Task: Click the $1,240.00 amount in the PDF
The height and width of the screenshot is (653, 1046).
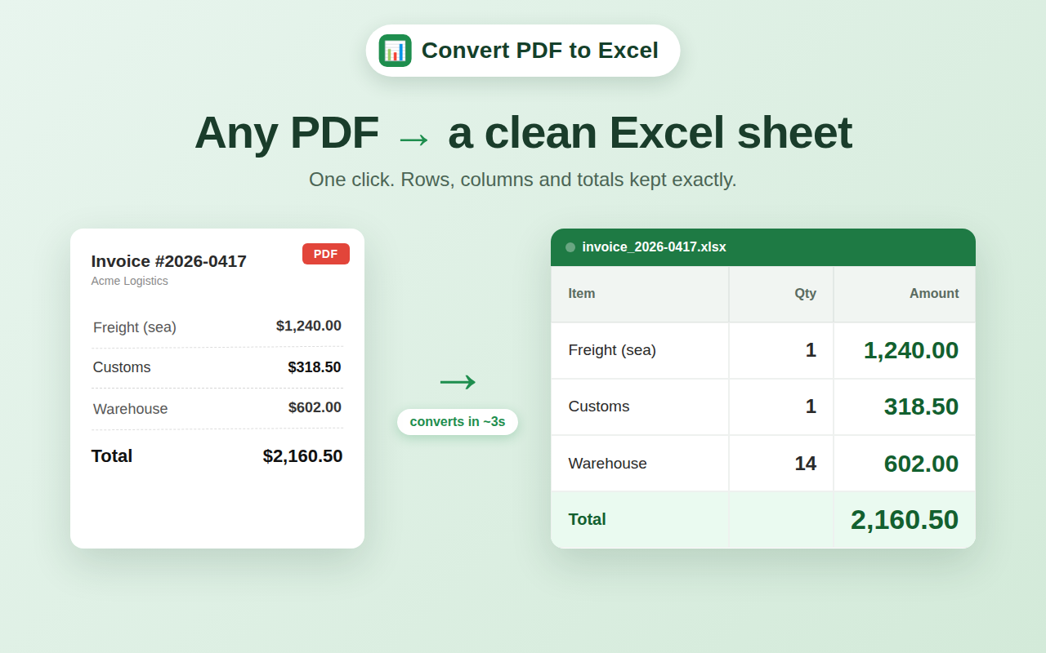Action: pos(309,326)
